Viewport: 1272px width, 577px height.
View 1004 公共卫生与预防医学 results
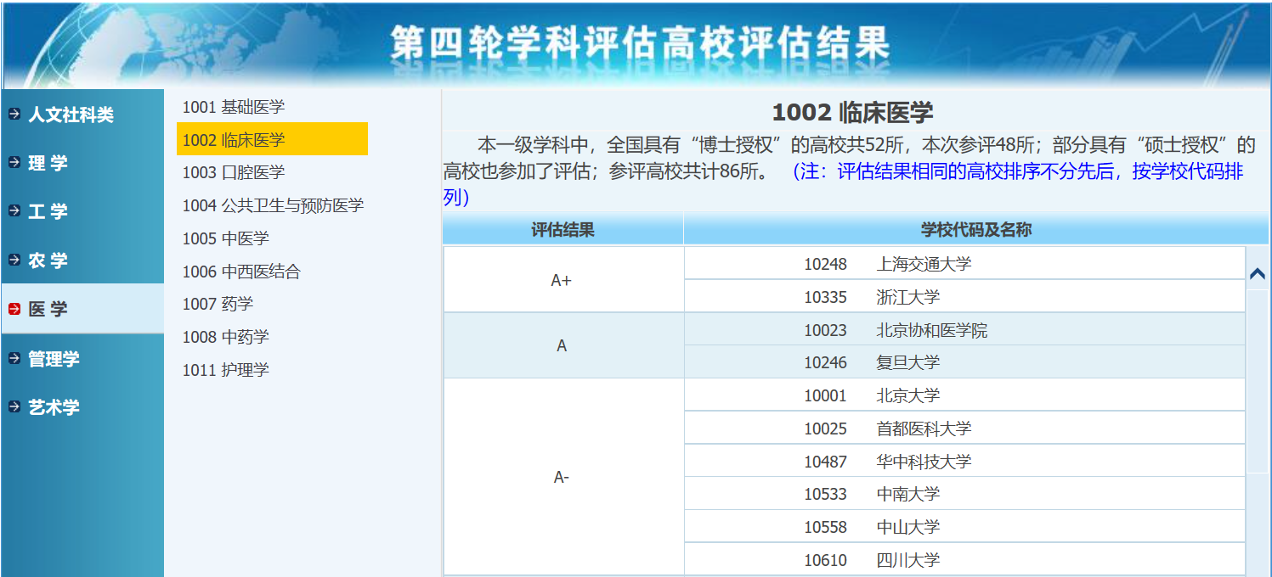point(273,205)
